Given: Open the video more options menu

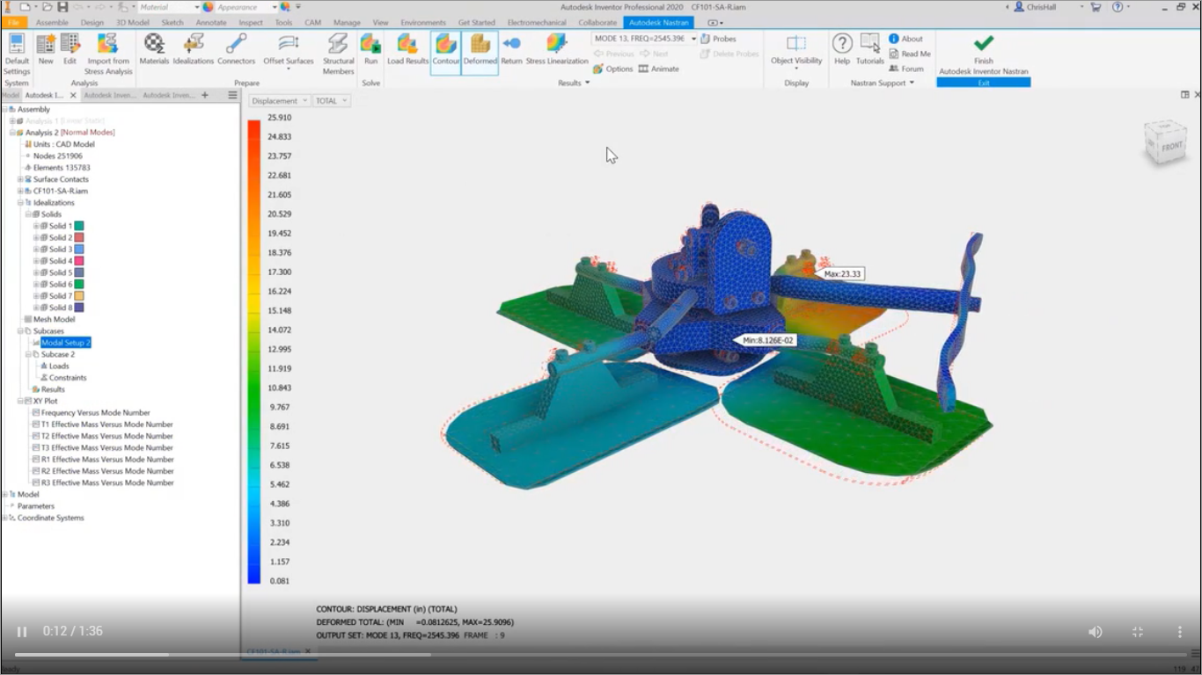Looking at the screenshot, I should [x=1180, y=631].
